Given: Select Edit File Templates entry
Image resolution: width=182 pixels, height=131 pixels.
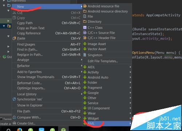Looking at the screenshot, I should (x=107, y=61).
